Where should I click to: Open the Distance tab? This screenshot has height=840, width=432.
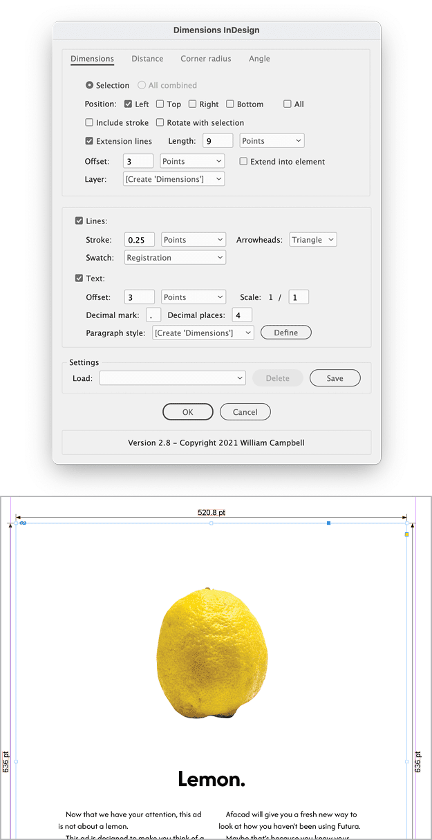coord(147,59)
